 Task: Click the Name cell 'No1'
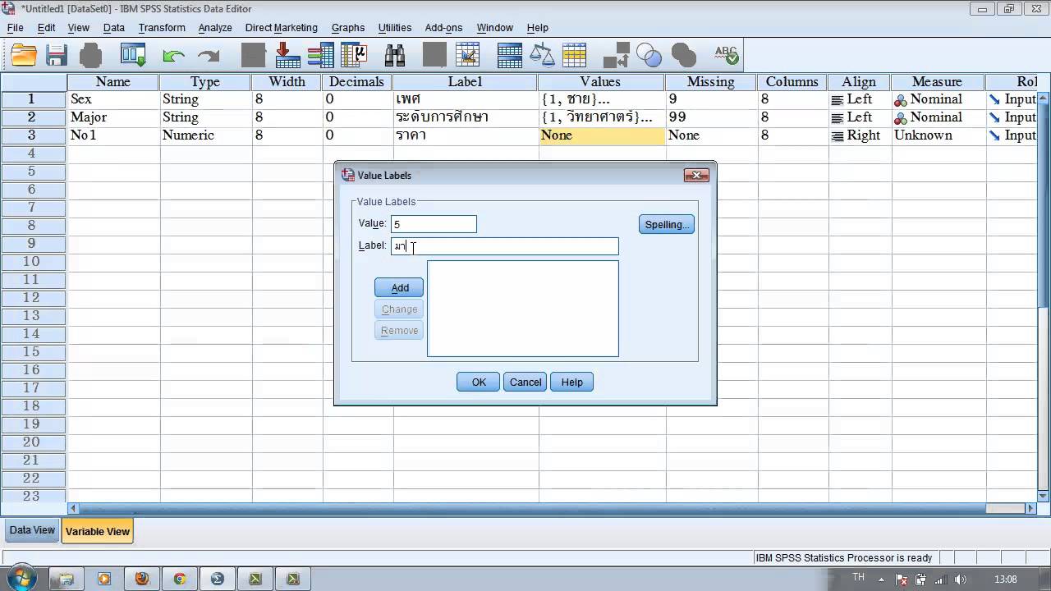(113, 135)
